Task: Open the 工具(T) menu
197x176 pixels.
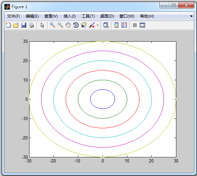Action: [x=88, y=16]
